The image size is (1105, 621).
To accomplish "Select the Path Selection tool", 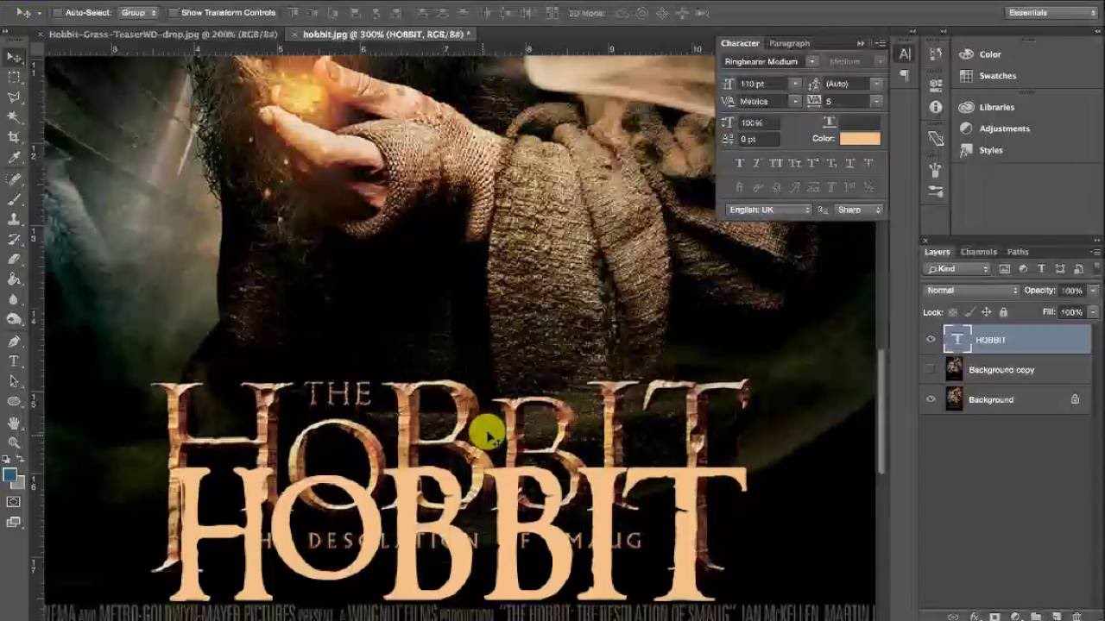I will 14,381.
